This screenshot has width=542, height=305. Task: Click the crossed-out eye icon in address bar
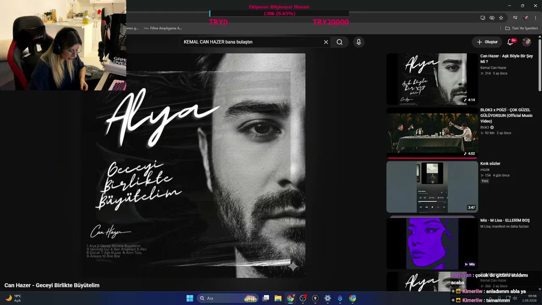tap(492, 18)
